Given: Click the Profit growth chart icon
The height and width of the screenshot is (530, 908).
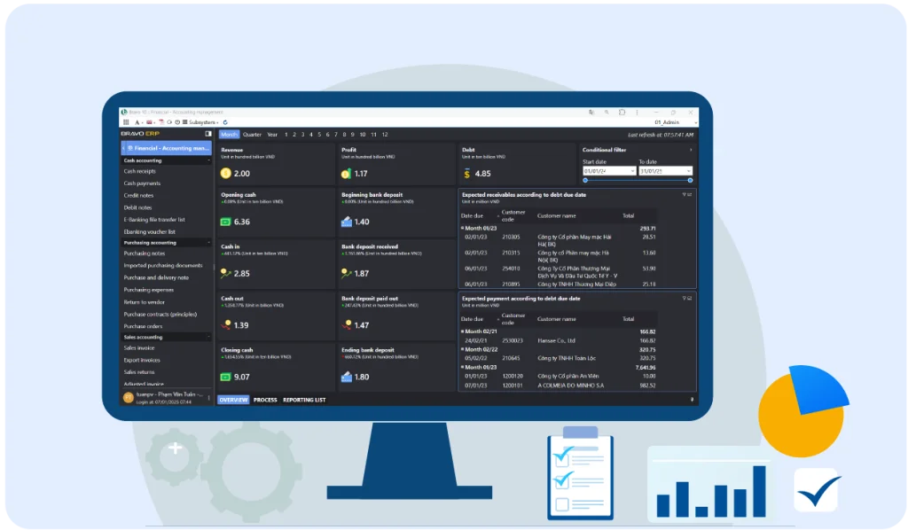Looking at the screenshot, I should pyautogui.click(x=347, y=174).
